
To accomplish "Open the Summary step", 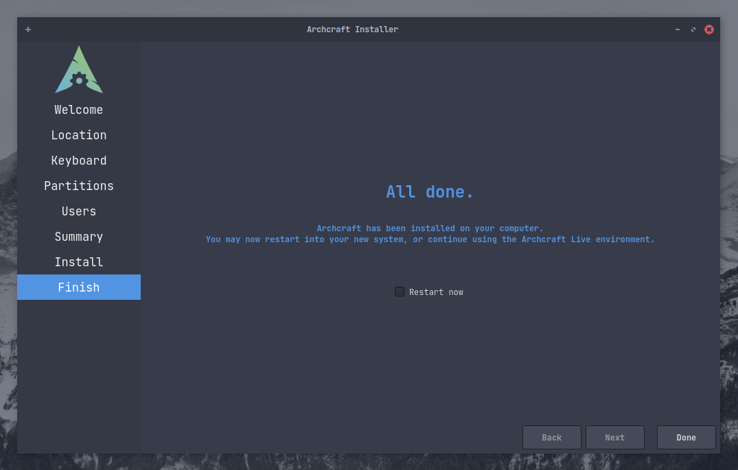I will [78, 237].
